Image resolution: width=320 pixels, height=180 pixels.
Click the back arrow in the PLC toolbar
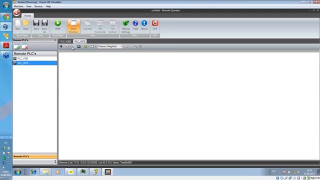pyautogui.click(x=61, y=46)
